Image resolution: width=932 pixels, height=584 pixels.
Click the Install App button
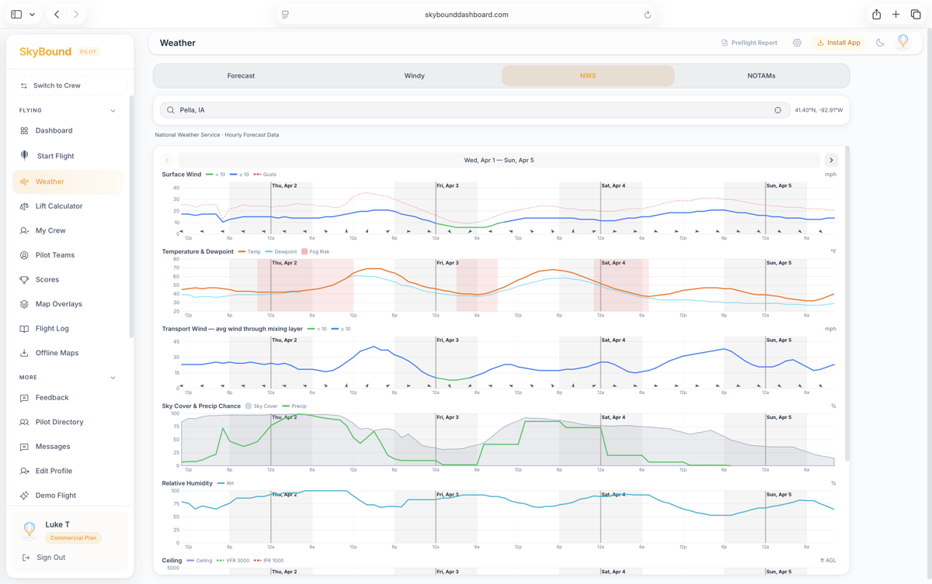point(838,43)
